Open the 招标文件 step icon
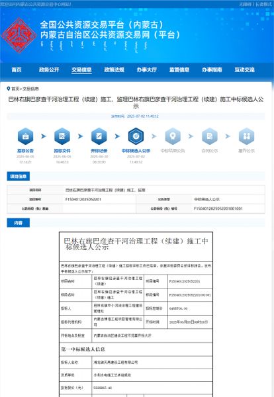The image size is (274, 397). tap(62, 136)
